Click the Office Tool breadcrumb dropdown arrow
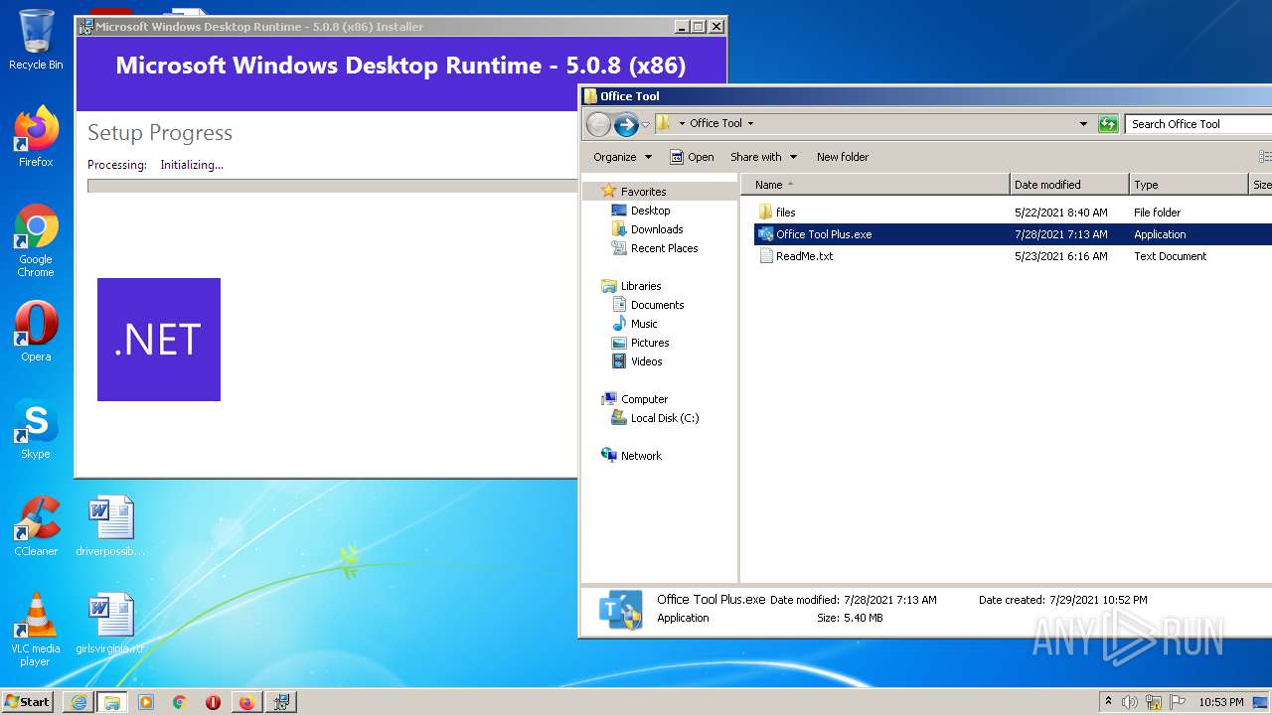The width and height of the screenshot is (1272, 715). [750, 124]
